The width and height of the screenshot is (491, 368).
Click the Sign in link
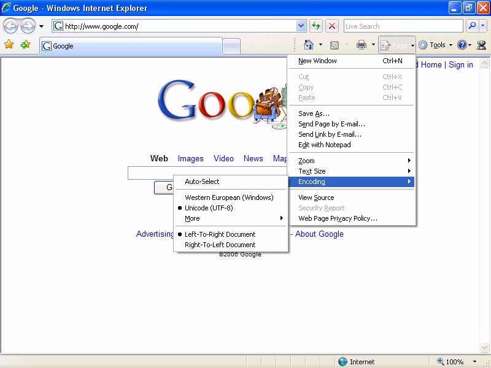tap(461, 65)
